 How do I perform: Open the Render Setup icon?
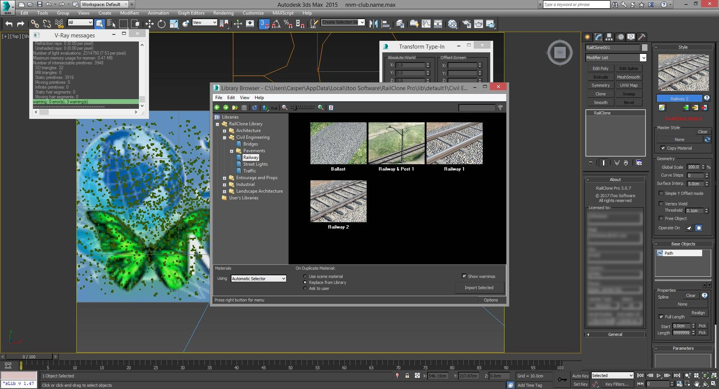tap(467, 24)
